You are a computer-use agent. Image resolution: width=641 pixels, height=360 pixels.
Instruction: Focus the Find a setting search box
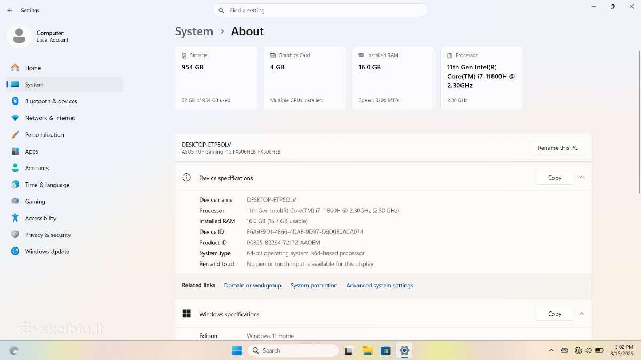[x=320, y=10]
